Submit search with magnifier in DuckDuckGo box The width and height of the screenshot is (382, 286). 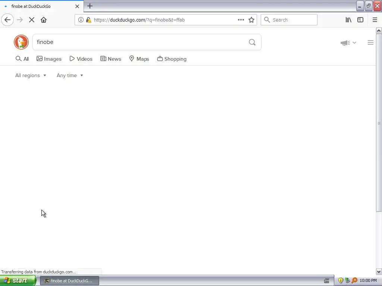click(x=252, y=42)
